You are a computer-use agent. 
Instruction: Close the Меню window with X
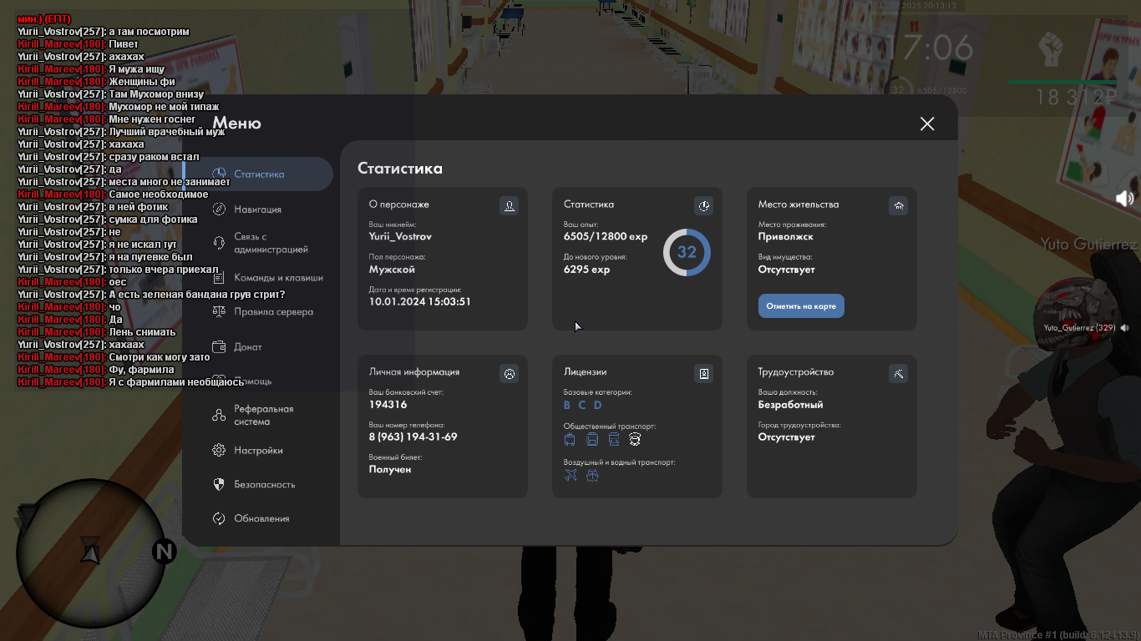coord(927,124)
